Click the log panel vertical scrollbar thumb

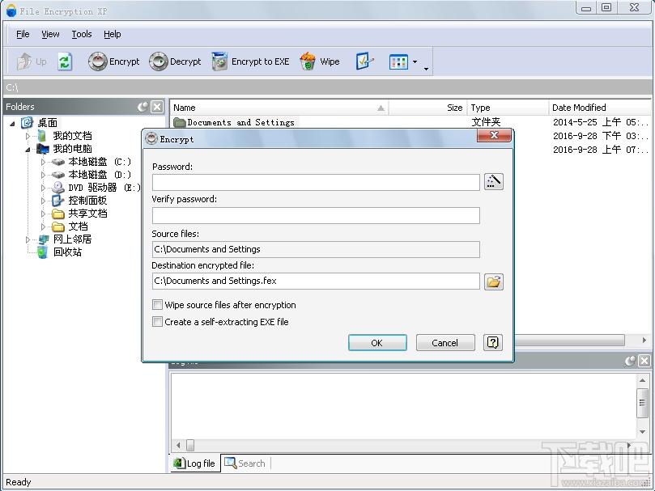pyautogui.click(x=642, y=403)
